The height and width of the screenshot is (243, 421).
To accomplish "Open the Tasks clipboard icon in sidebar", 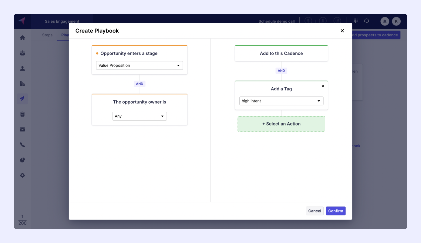I will [22, 114].
